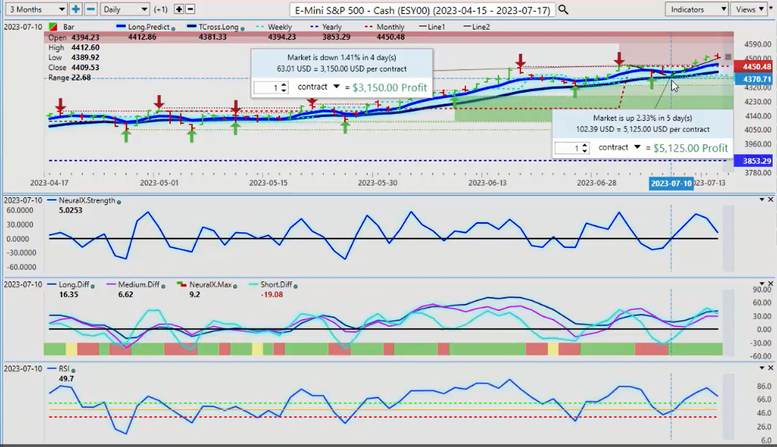The width and height of the screenshot is (777, 447).
Task: Click the Close price 4409.53
Action: [x=85, y=67]
